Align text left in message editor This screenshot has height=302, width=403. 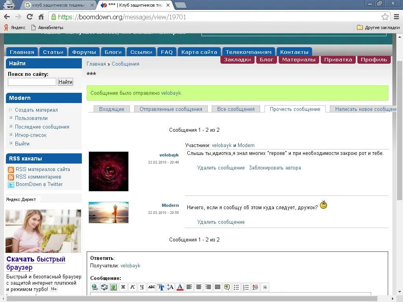pyautogui.click(x=189, y=287)
